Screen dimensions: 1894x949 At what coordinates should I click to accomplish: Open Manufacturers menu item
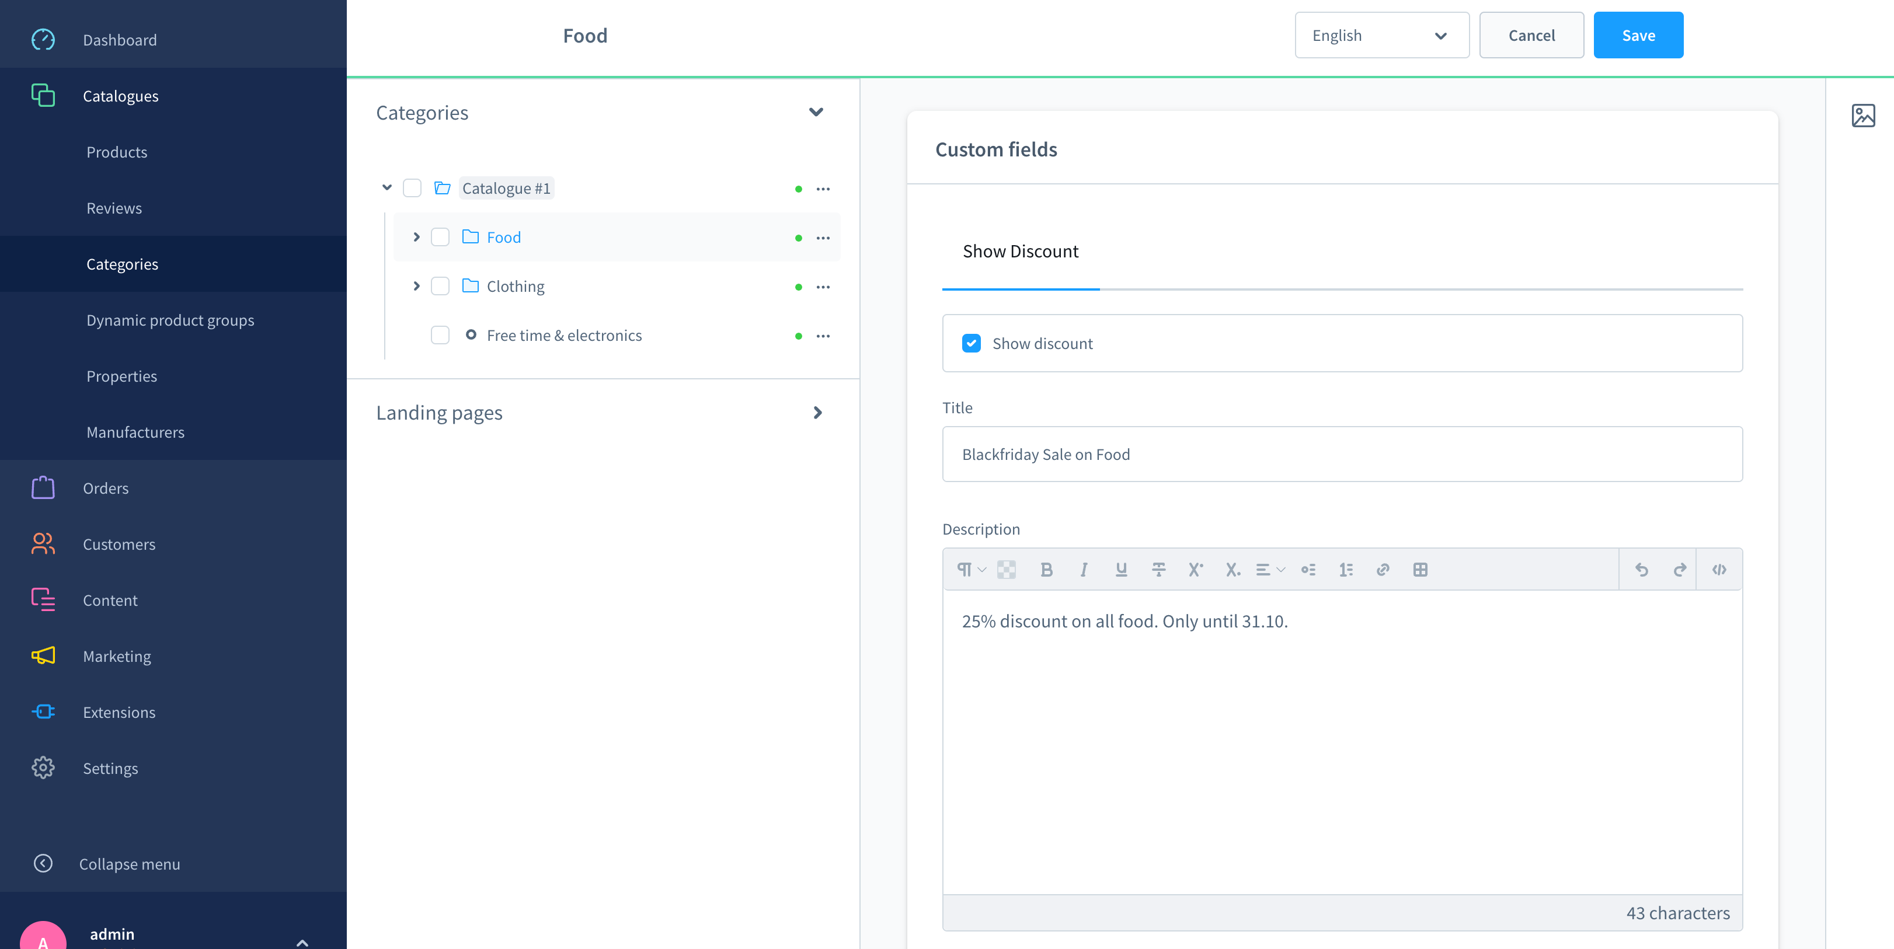click(135, 432)
